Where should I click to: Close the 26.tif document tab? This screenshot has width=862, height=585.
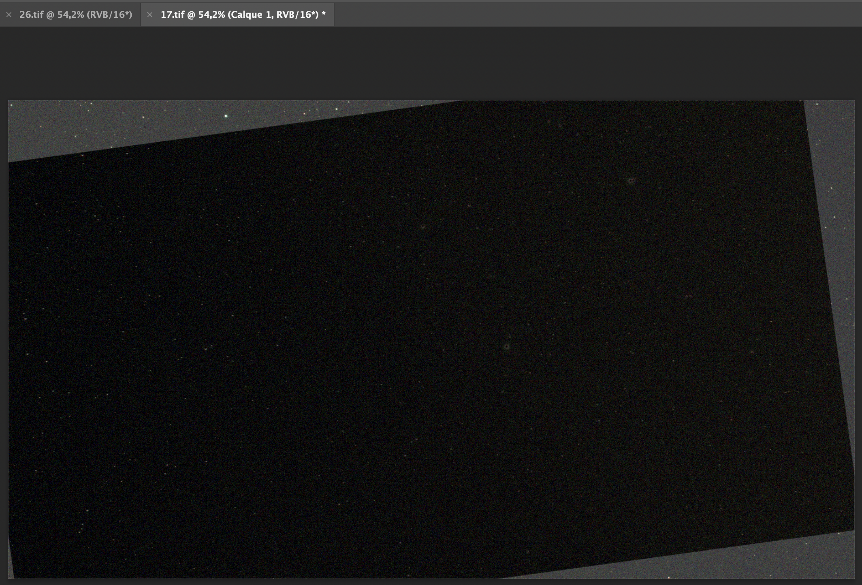click(9, 15)
